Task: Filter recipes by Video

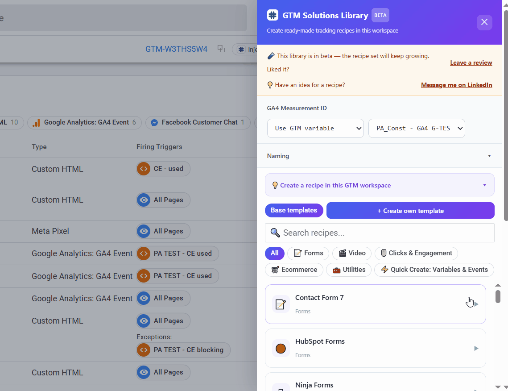Action: coord(352,253)
